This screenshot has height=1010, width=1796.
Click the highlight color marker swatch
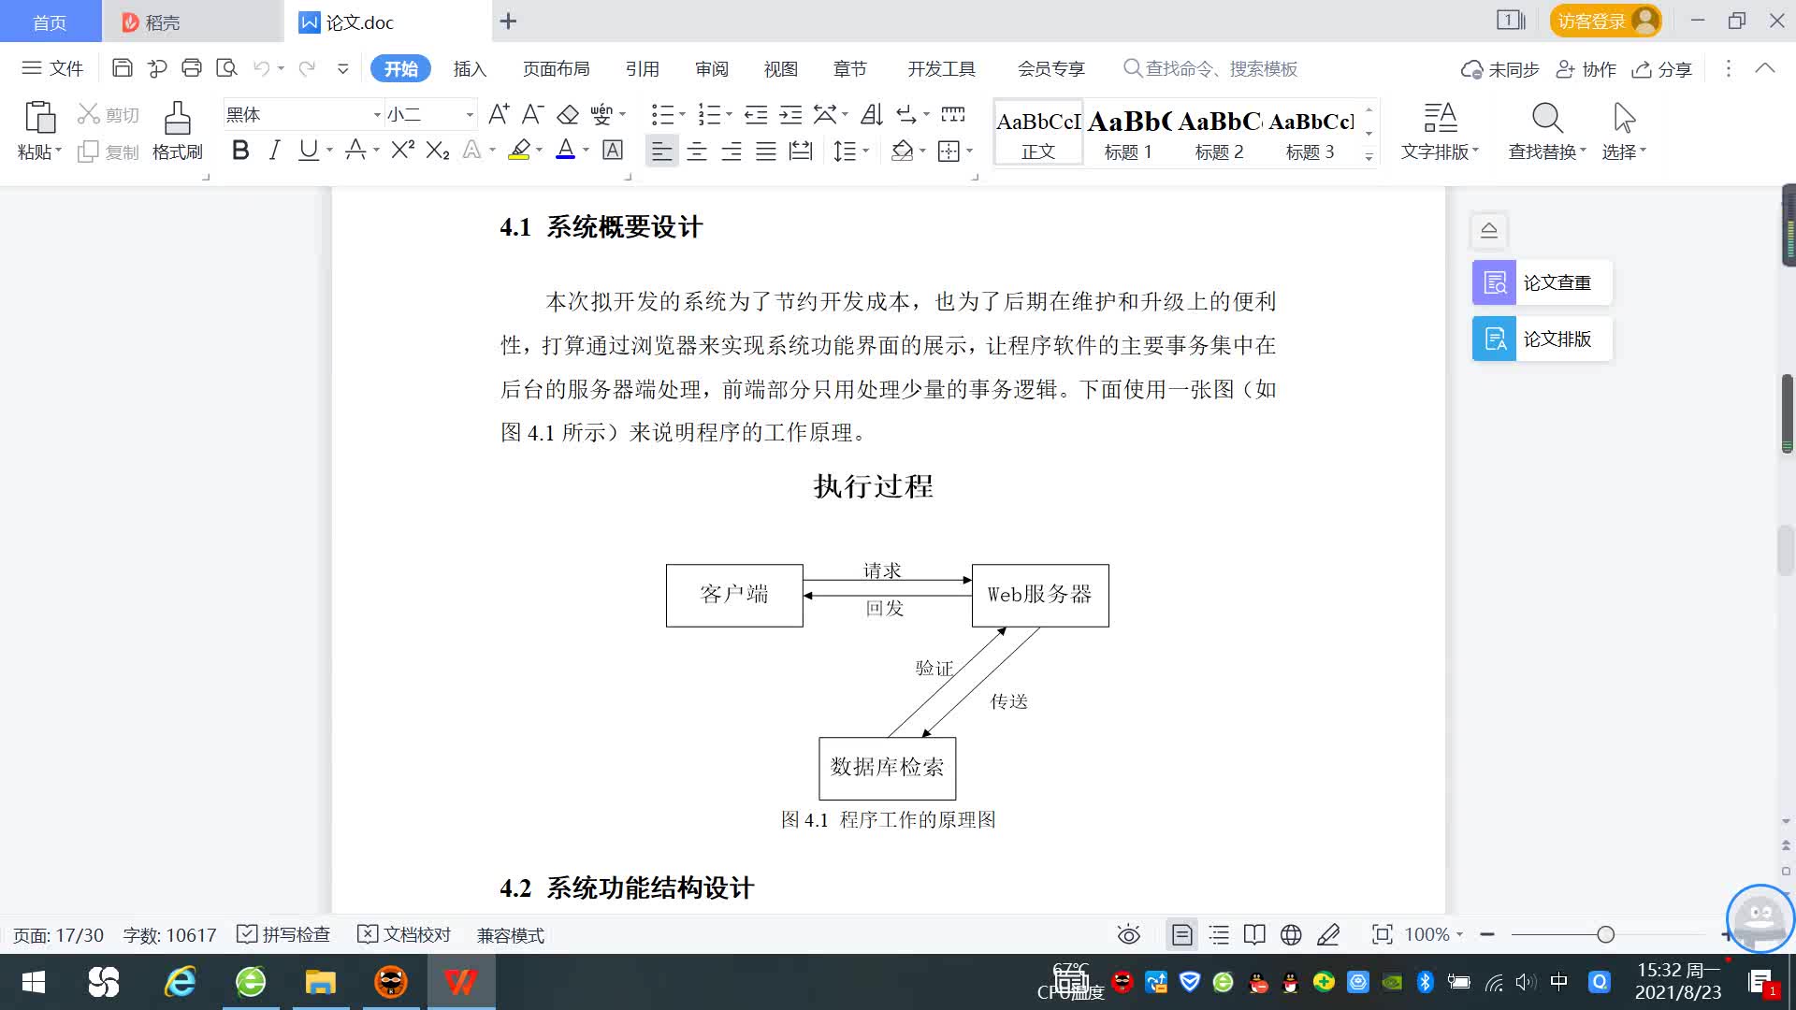click(519, 150)
